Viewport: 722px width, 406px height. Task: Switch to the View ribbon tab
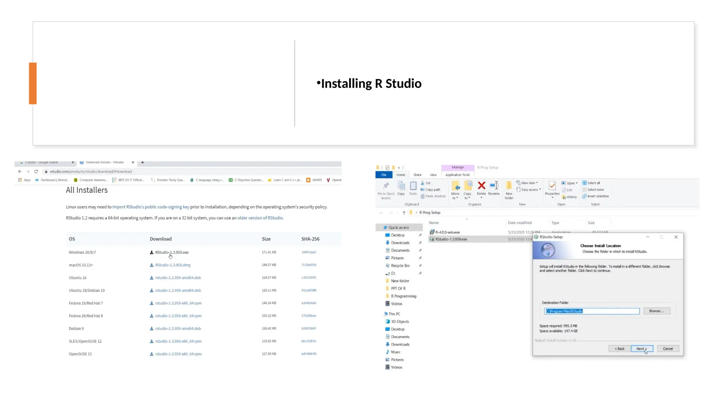pyautogui.click(x=433, y=175)
